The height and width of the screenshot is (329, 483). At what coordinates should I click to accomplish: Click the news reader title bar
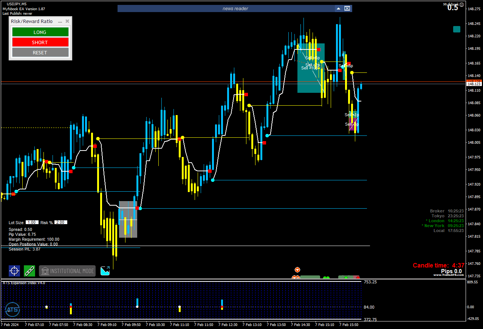(226, 8)
